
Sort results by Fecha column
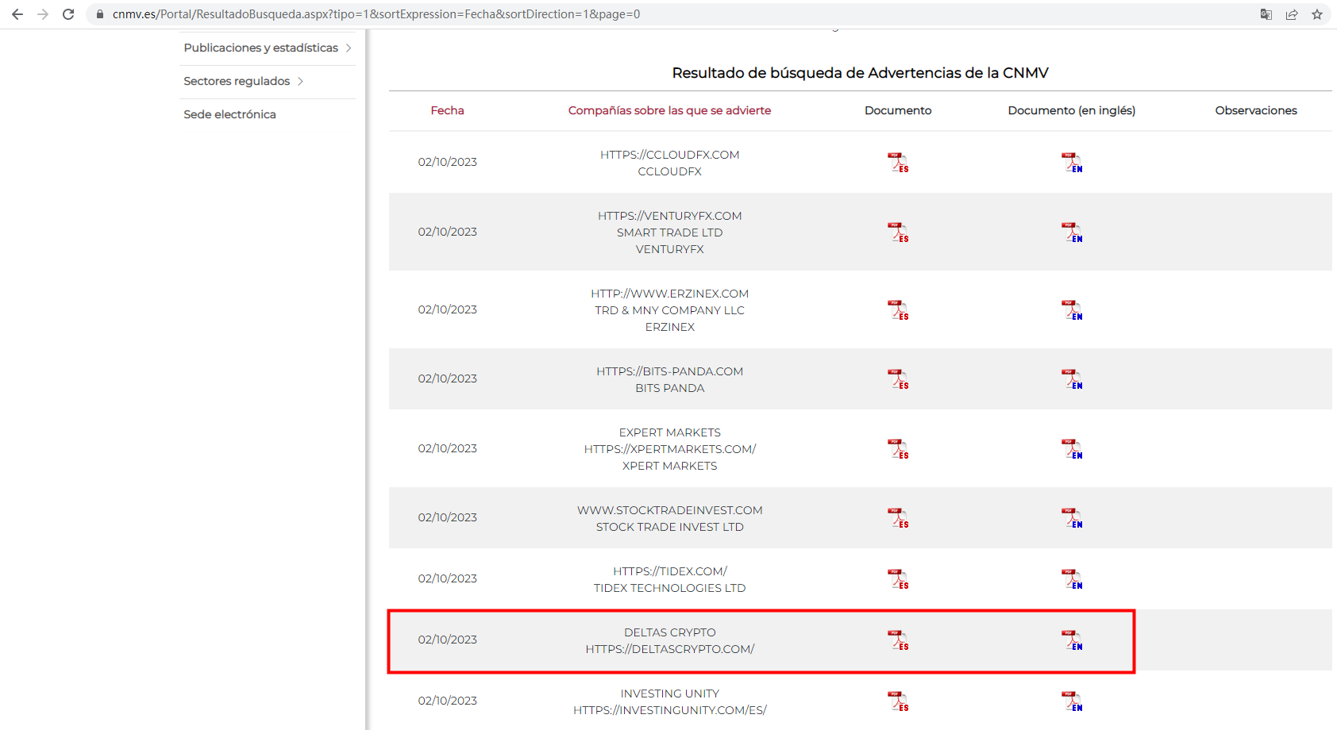[448, 110]
